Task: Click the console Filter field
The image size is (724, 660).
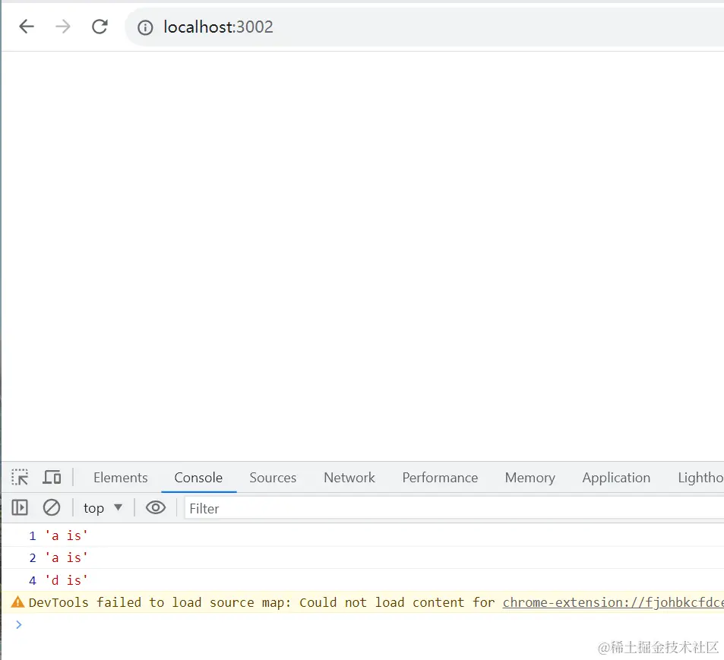Action: [x=454, y=509]
